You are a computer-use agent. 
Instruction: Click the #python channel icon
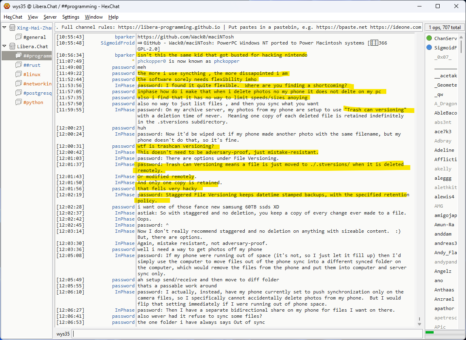click(19, 102)
